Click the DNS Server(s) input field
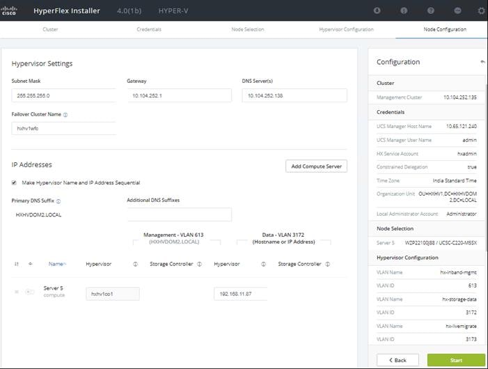488x369 pixels. [294, 95]
